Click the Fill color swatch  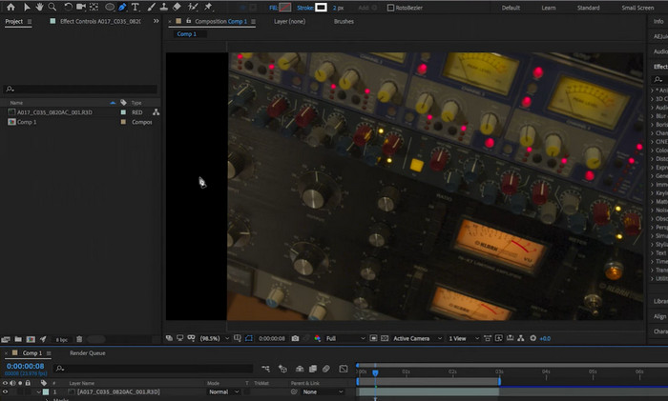(x=285, y=8)
